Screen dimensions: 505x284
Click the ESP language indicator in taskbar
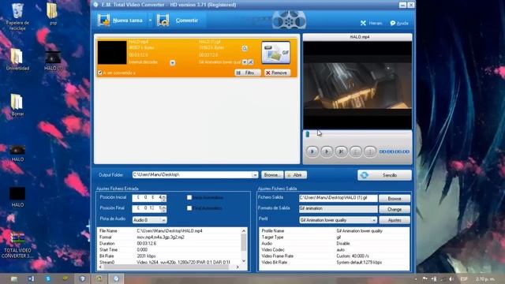point(464,278)
